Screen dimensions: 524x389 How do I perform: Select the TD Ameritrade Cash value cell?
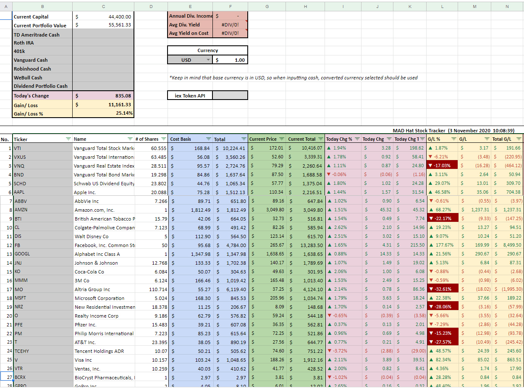tap(103, 34)
